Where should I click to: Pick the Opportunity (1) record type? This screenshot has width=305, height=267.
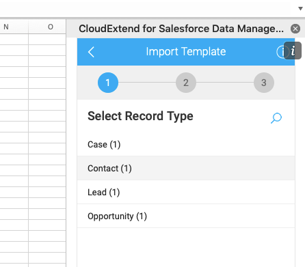pyautogui.click(x=186, y=216)
